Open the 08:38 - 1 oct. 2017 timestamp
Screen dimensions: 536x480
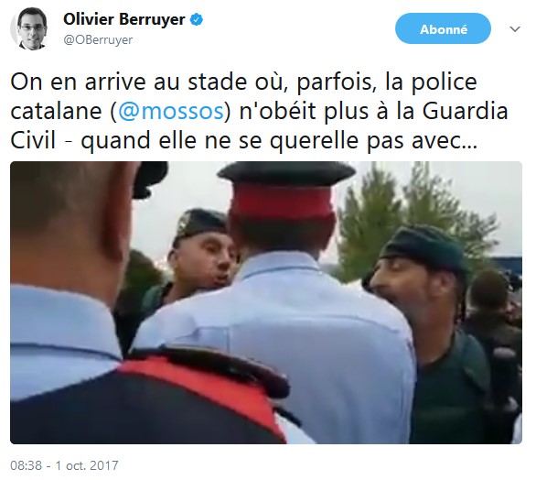64,465
